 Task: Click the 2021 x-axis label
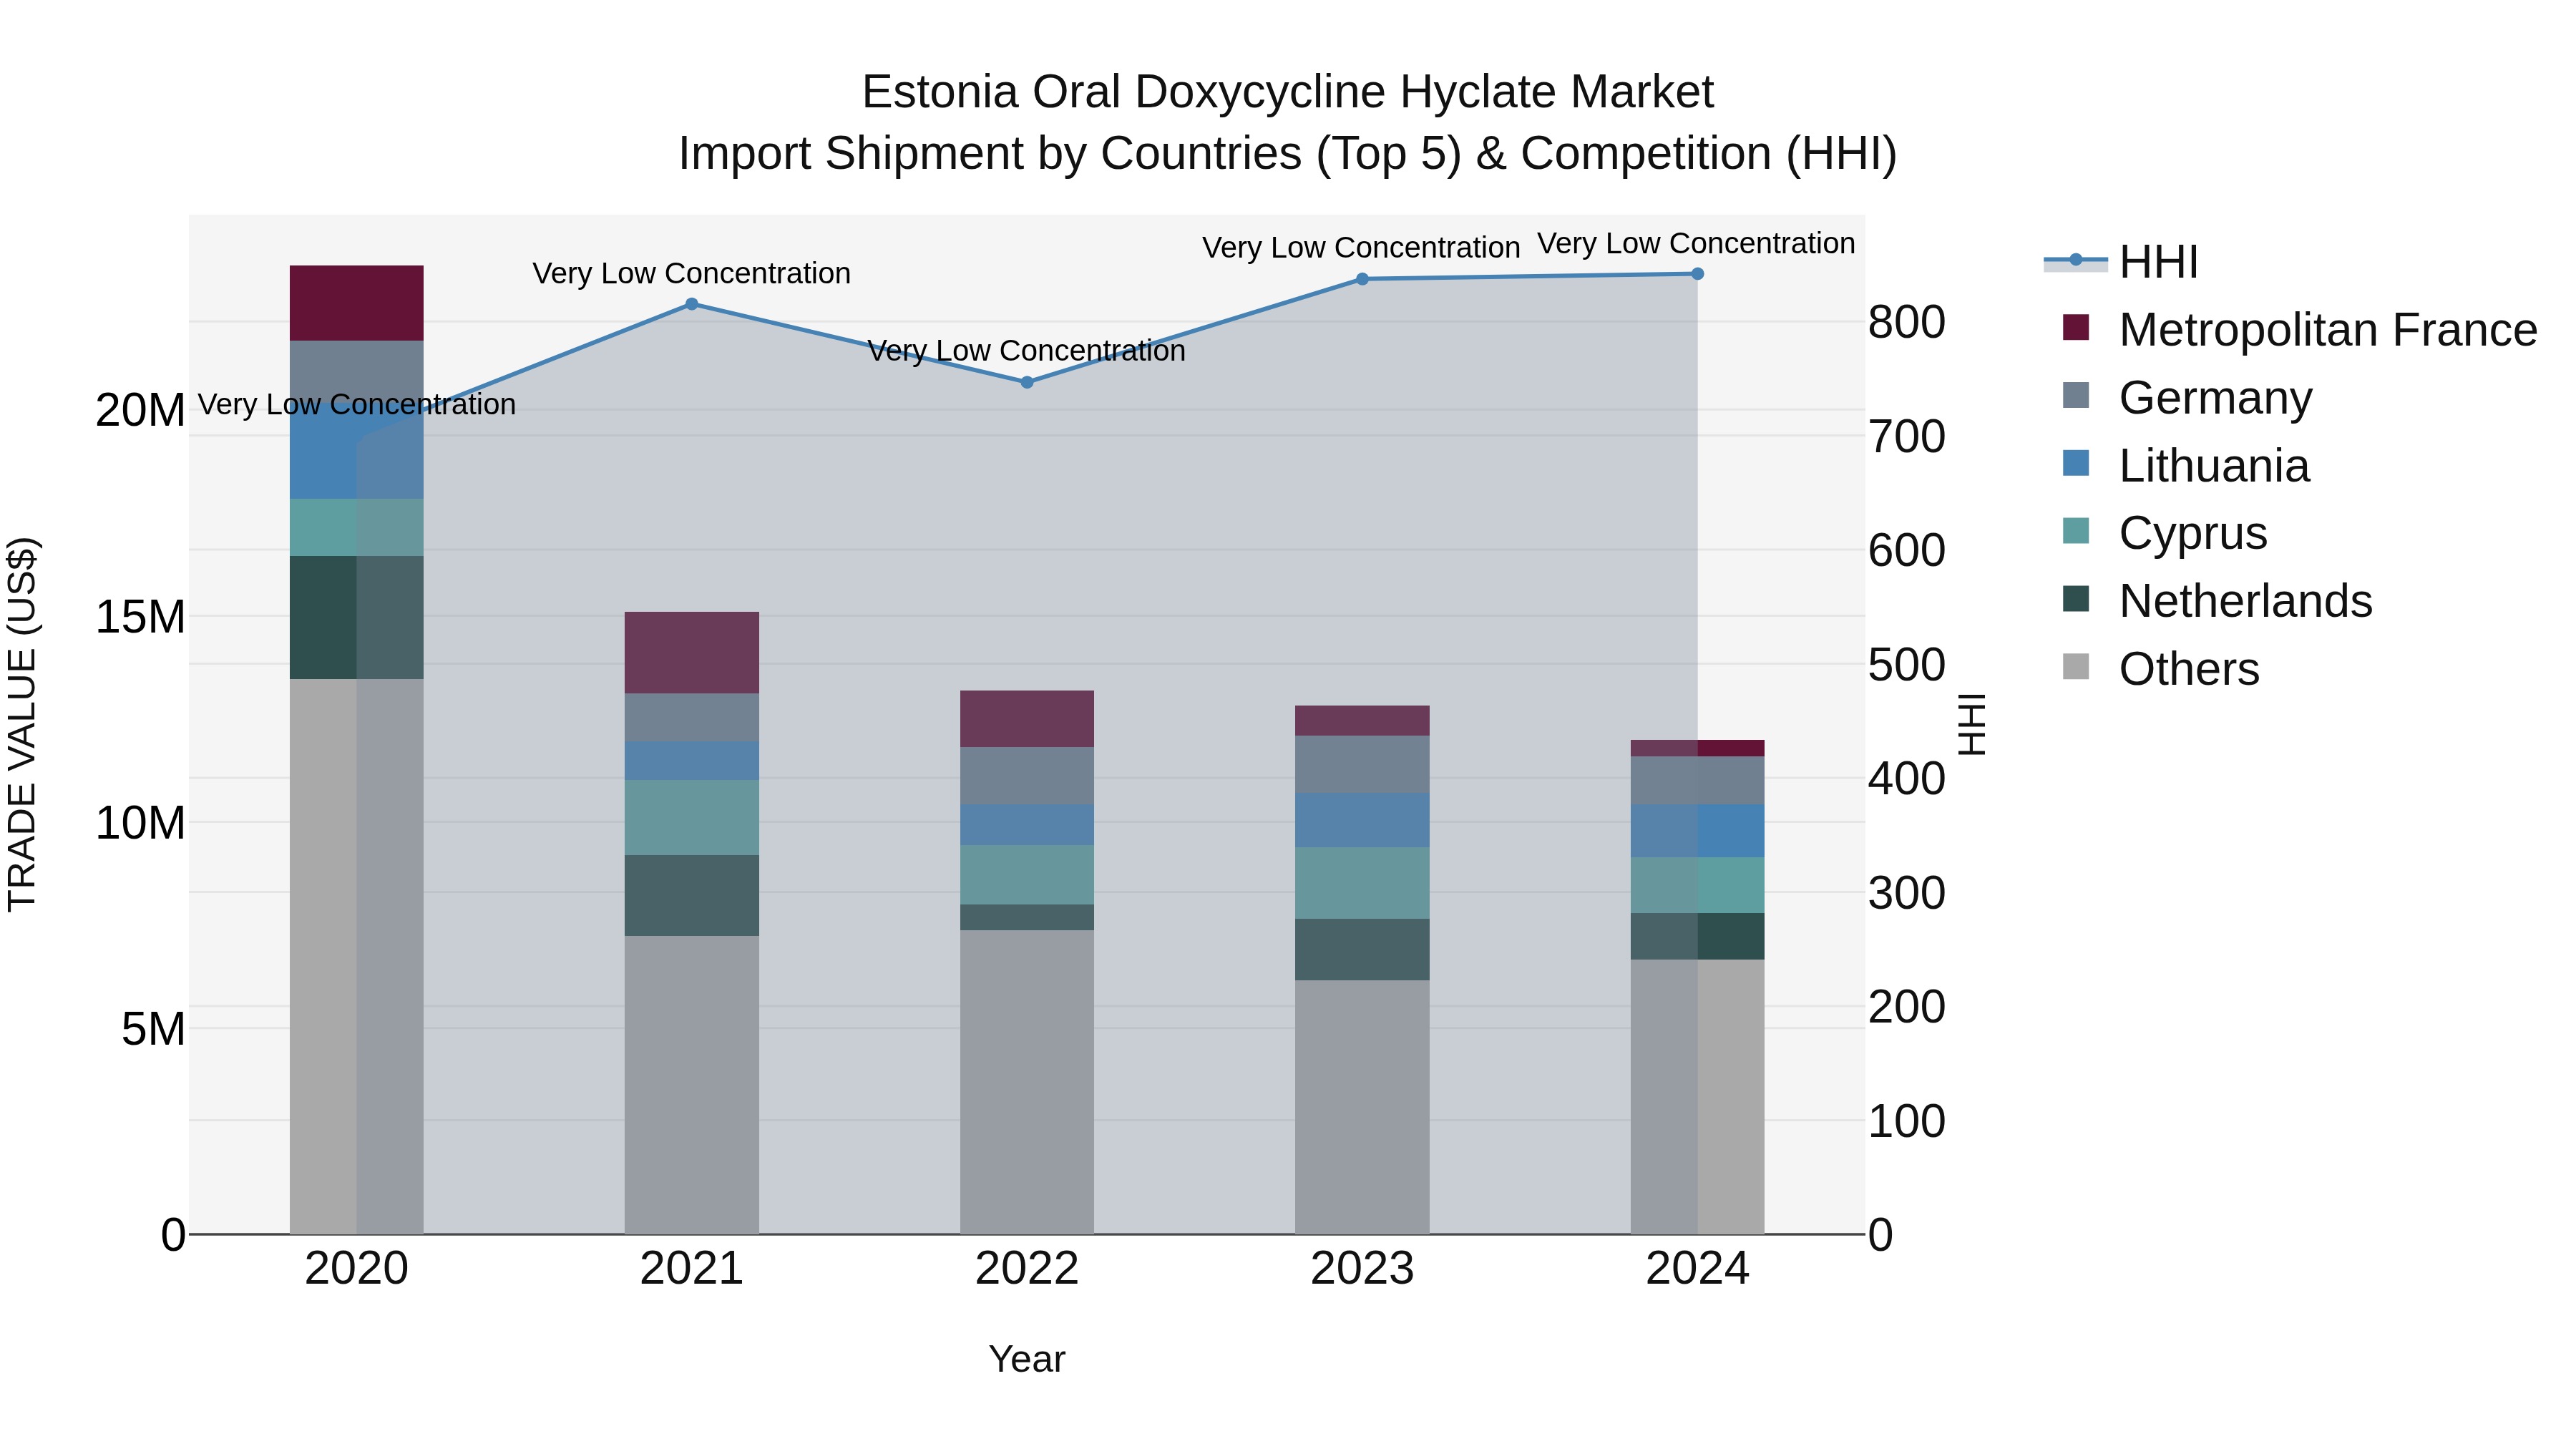pyautogui.click(x=692, y=1269)
